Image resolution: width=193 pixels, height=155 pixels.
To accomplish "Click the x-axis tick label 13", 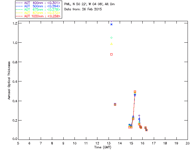I will coord(109,143).
